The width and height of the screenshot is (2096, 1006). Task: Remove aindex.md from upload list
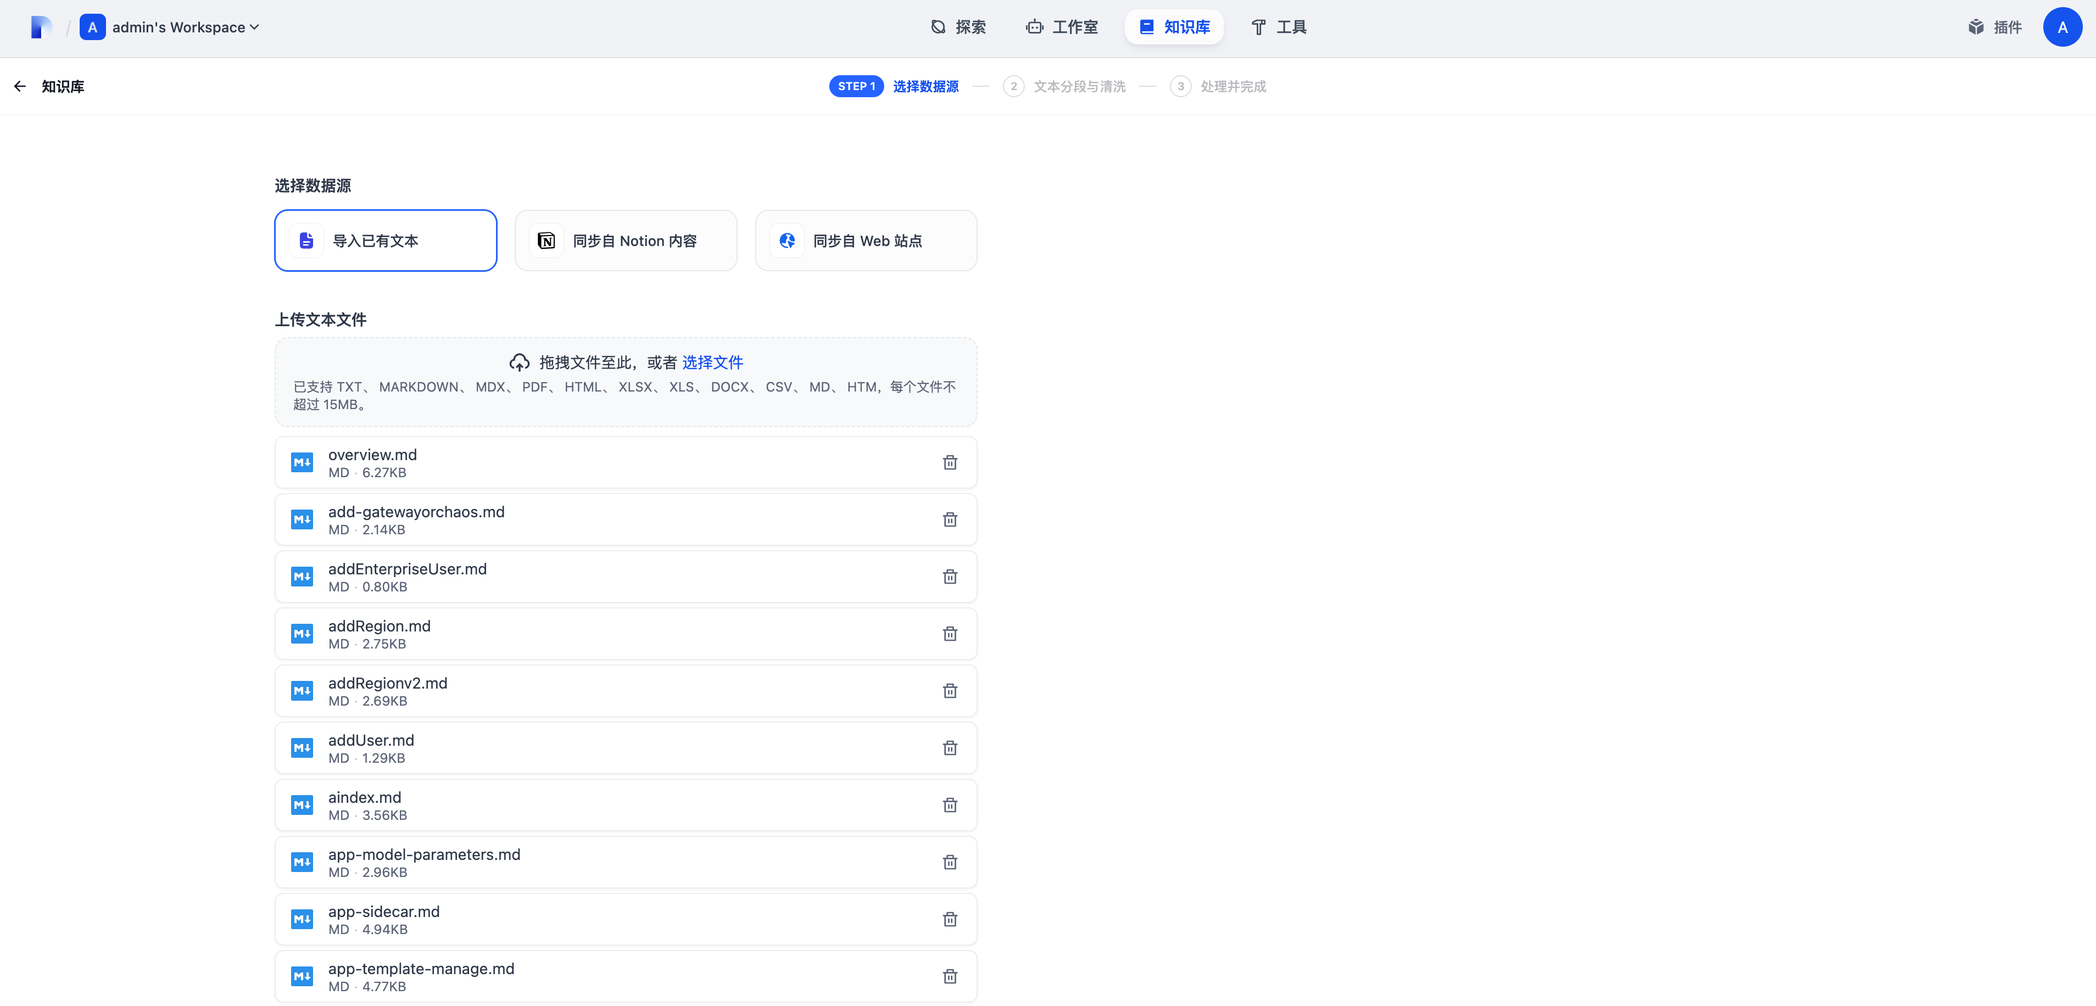950,805
